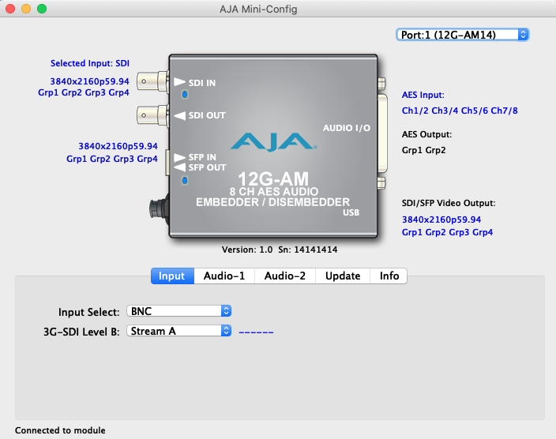Click the AJA logo on device
556x439 pixels.
(x=273, y=143)
